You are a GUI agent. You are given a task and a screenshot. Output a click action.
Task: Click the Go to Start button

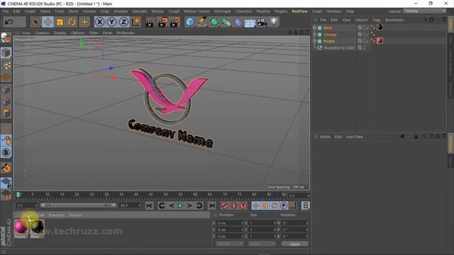(x=149, y=205)
